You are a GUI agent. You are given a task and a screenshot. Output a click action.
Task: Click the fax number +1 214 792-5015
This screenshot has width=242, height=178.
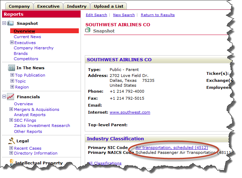pos(127,98)
